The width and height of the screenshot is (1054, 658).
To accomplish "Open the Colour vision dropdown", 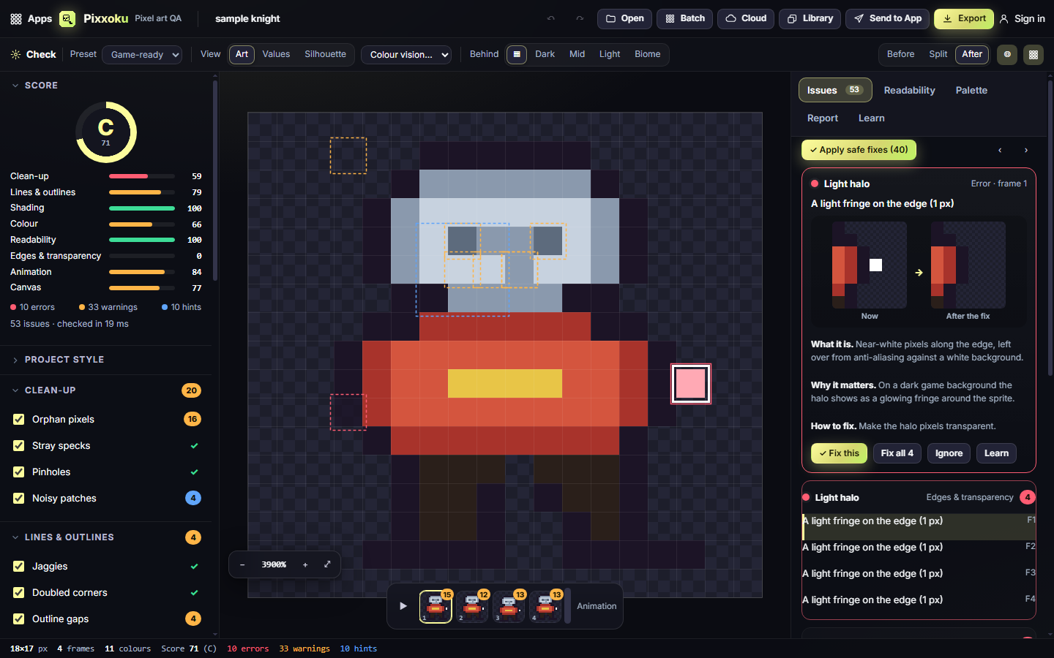I will [406, 55].
